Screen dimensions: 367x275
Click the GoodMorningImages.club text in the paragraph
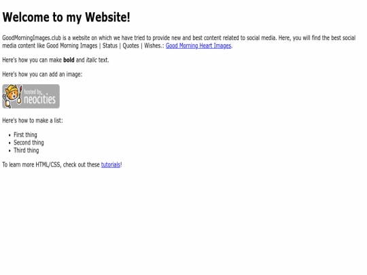coord(31,38)
